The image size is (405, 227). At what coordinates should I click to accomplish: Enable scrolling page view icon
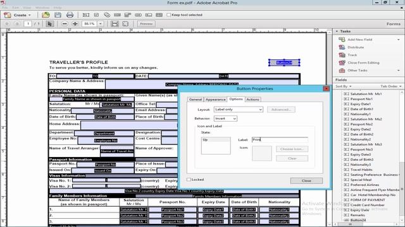pyautogui.click(x=115, y=24)
